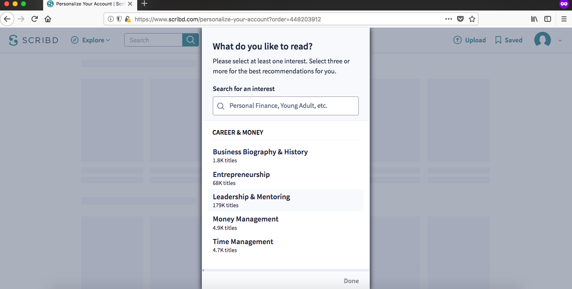The width and height of the screenshot is (572, 289).
Task: Click the private browsing mask icon
Action: pyautogui.click(x=564, y=4)
